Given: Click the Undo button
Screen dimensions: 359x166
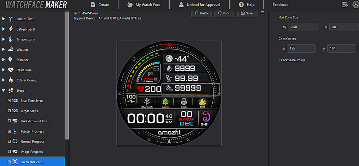Looking at the screenshot, I should pyautogui.click(x=201, y=13).
